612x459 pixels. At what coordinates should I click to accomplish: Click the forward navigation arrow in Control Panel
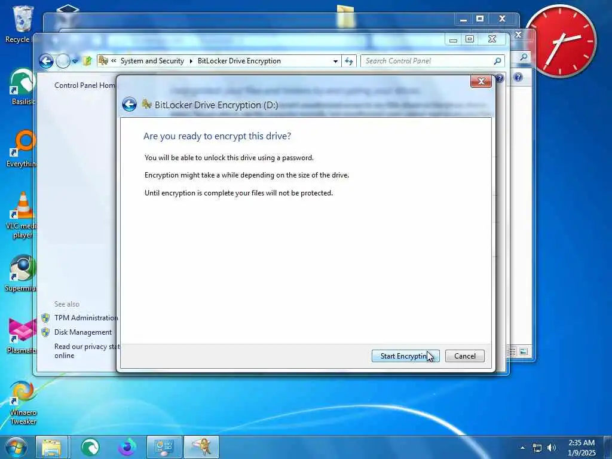(x=63, y=61)
